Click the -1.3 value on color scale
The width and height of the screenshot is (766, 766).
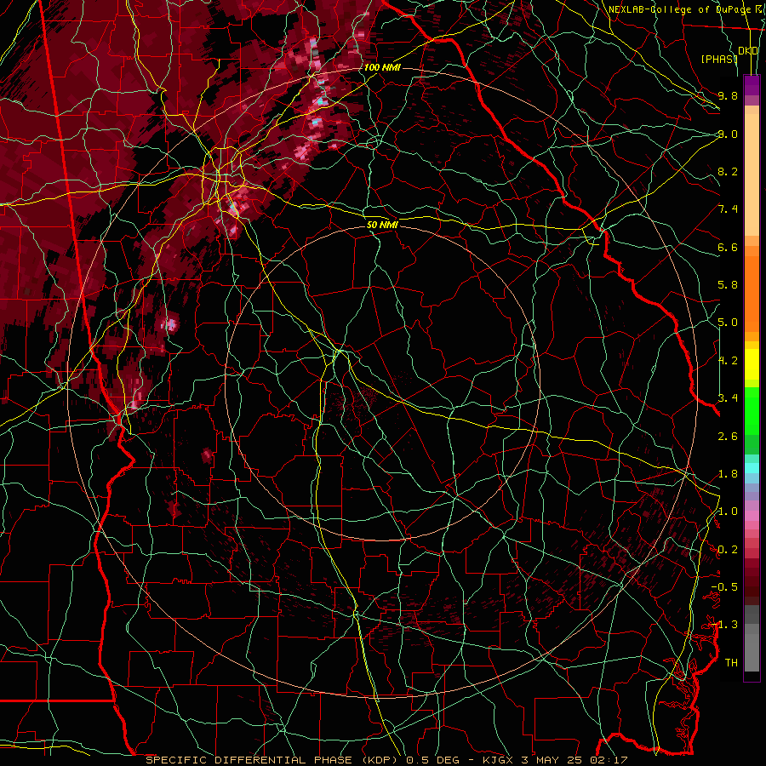[x=725, y=625]
